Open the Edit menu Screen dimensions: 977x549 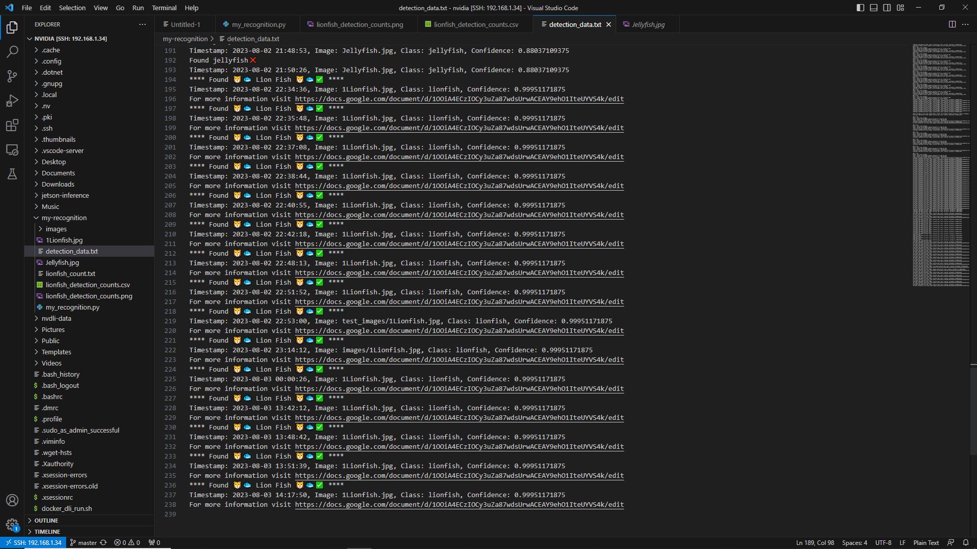[45, 8]
